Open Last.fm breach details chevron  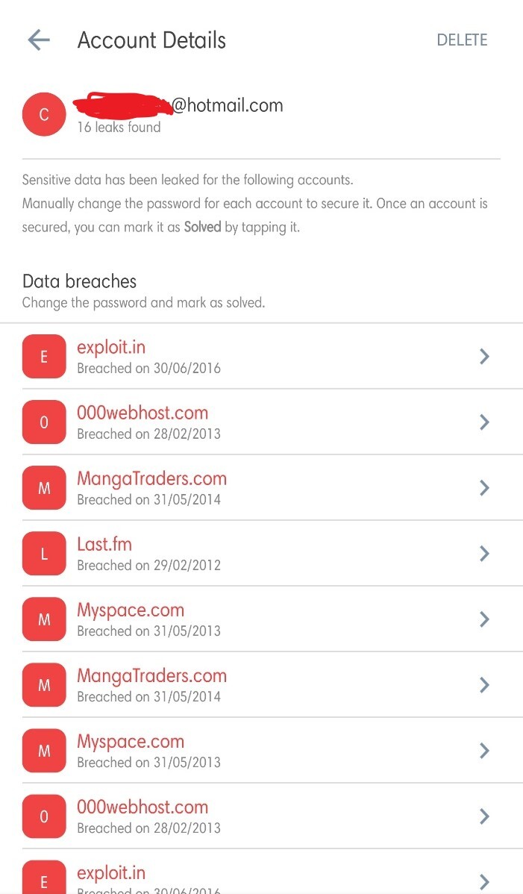pyautogui.click(x=484, y=554)
